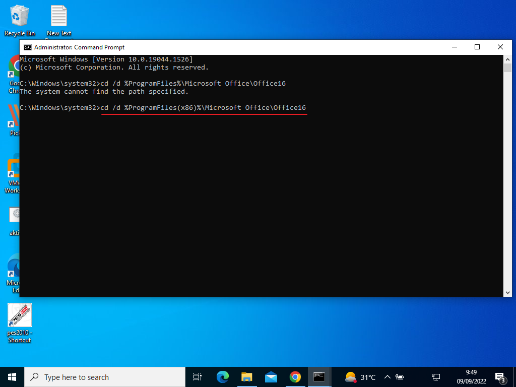Click the Command Prompt title bar icon

(28, 47)
